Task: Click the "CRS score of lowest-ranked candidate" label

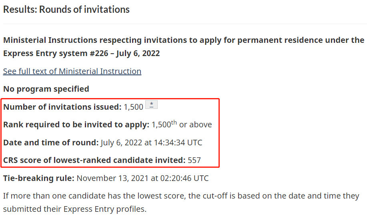Action: [x=94, y=161]
